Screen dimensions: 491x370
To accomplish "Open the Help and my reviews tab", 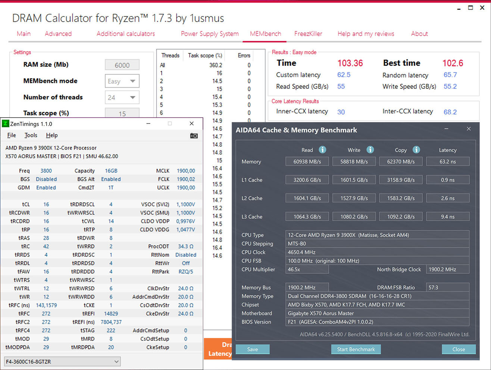I will coord(366,34).
